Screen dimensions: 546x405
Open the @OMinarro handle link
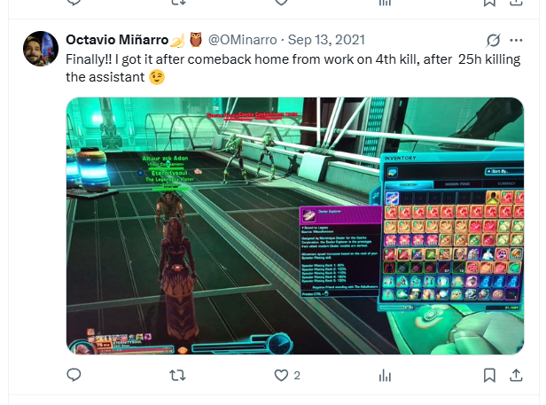[242, 40]
